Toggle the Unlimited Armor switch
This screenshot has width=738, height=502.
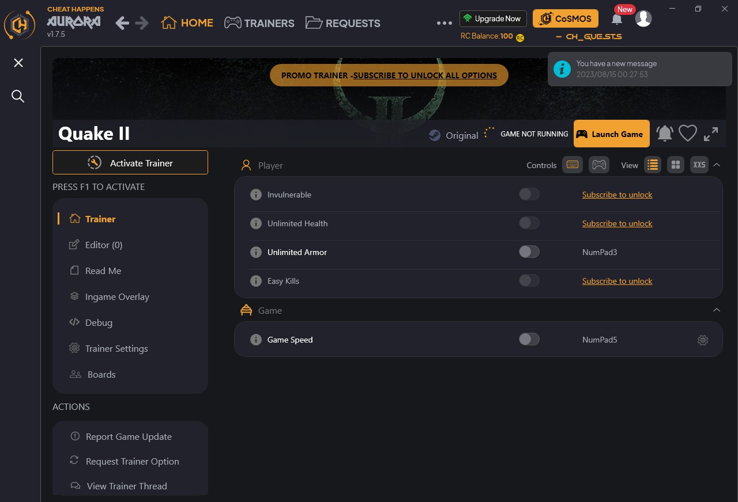529,252
